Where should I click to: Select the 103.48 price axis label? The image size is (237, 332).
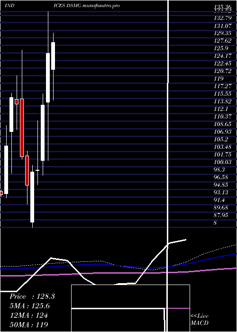click(222, 147)
